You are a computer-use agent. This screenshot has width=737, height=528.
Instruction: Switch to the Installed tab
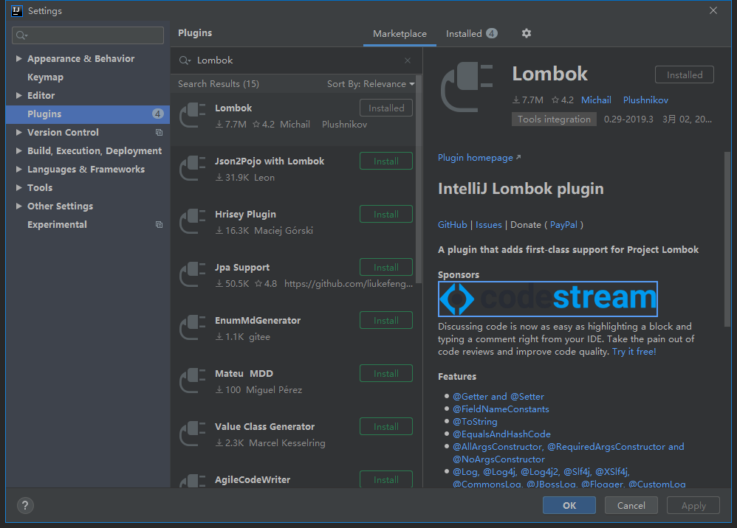pyautogui.click(x=466, y=33)
